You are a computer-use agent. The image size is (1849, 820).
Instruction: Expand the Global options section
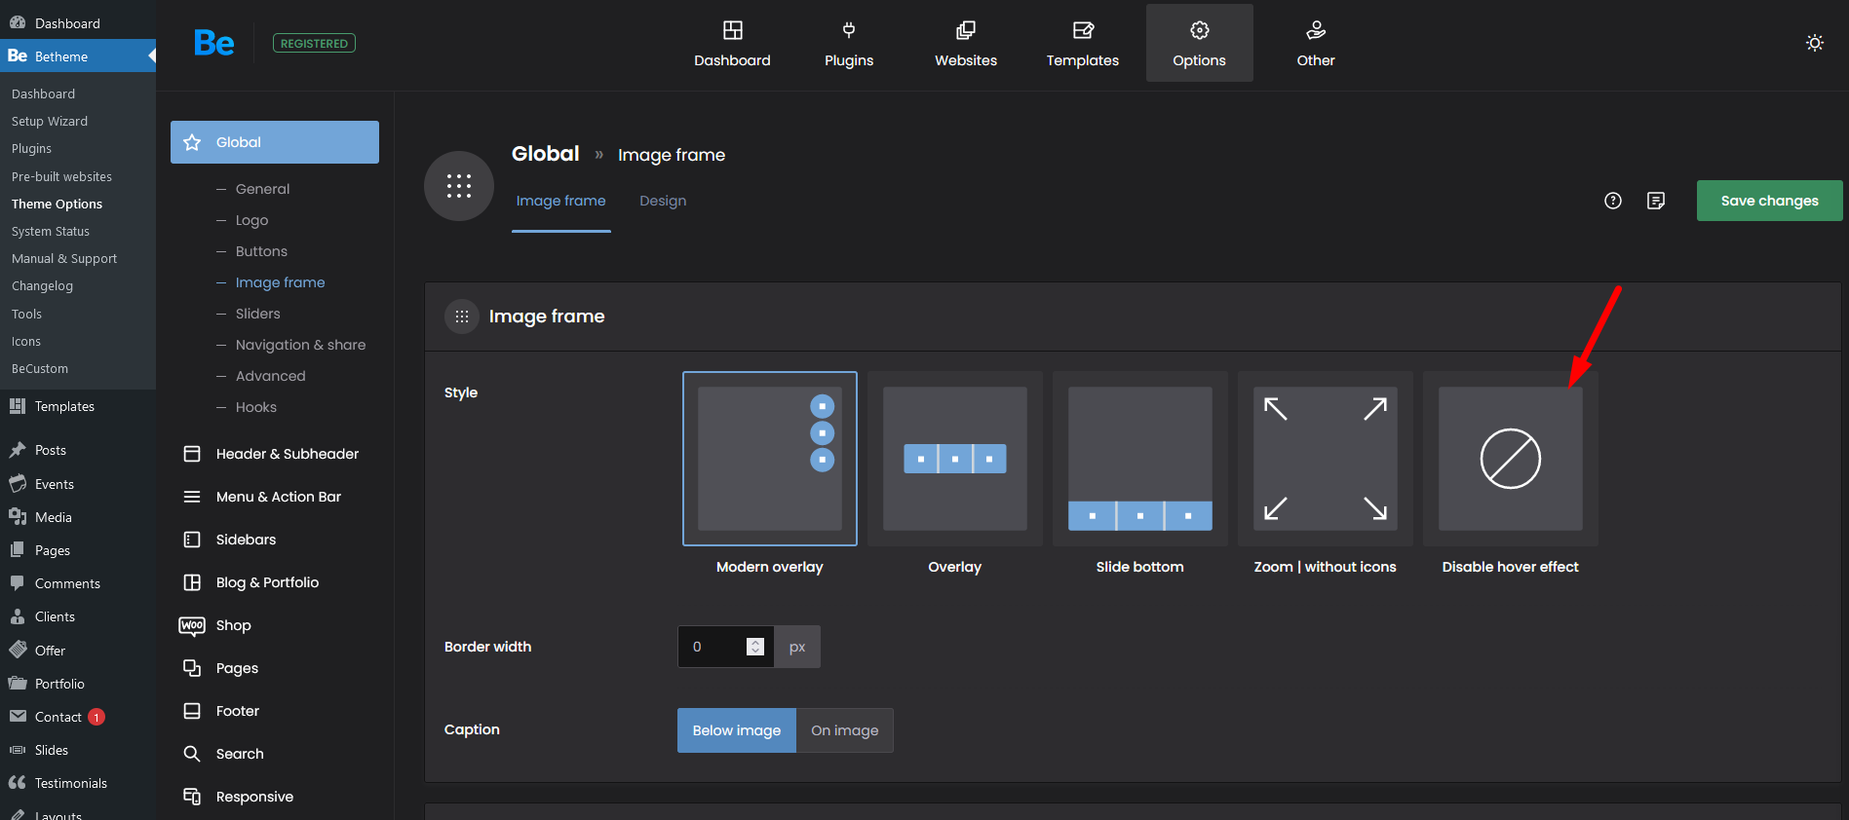(275, 142)
